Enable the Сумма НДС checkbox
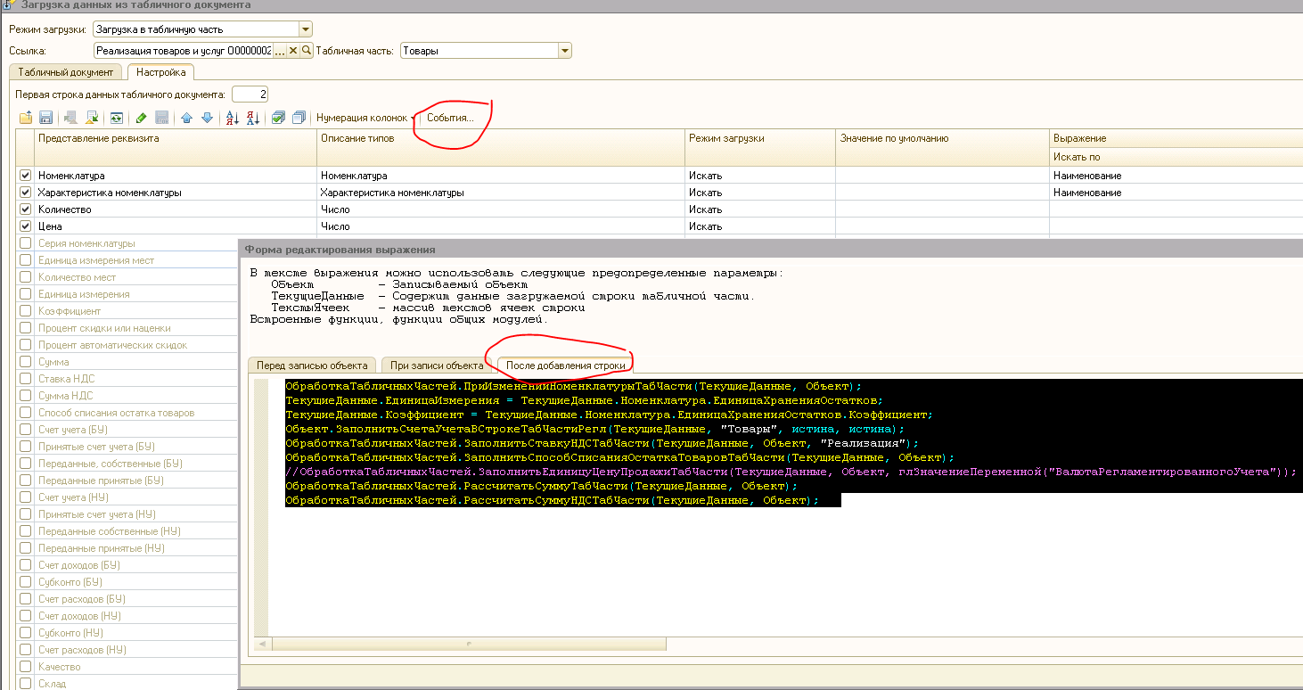The image size is (1303, 690). coord(25,396)
